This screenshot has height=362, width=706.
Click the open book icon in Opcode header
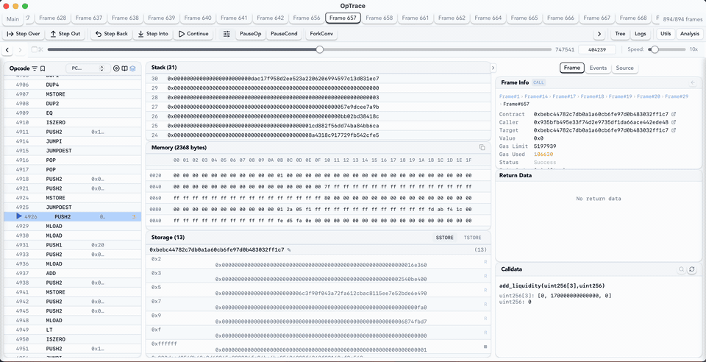125,68
